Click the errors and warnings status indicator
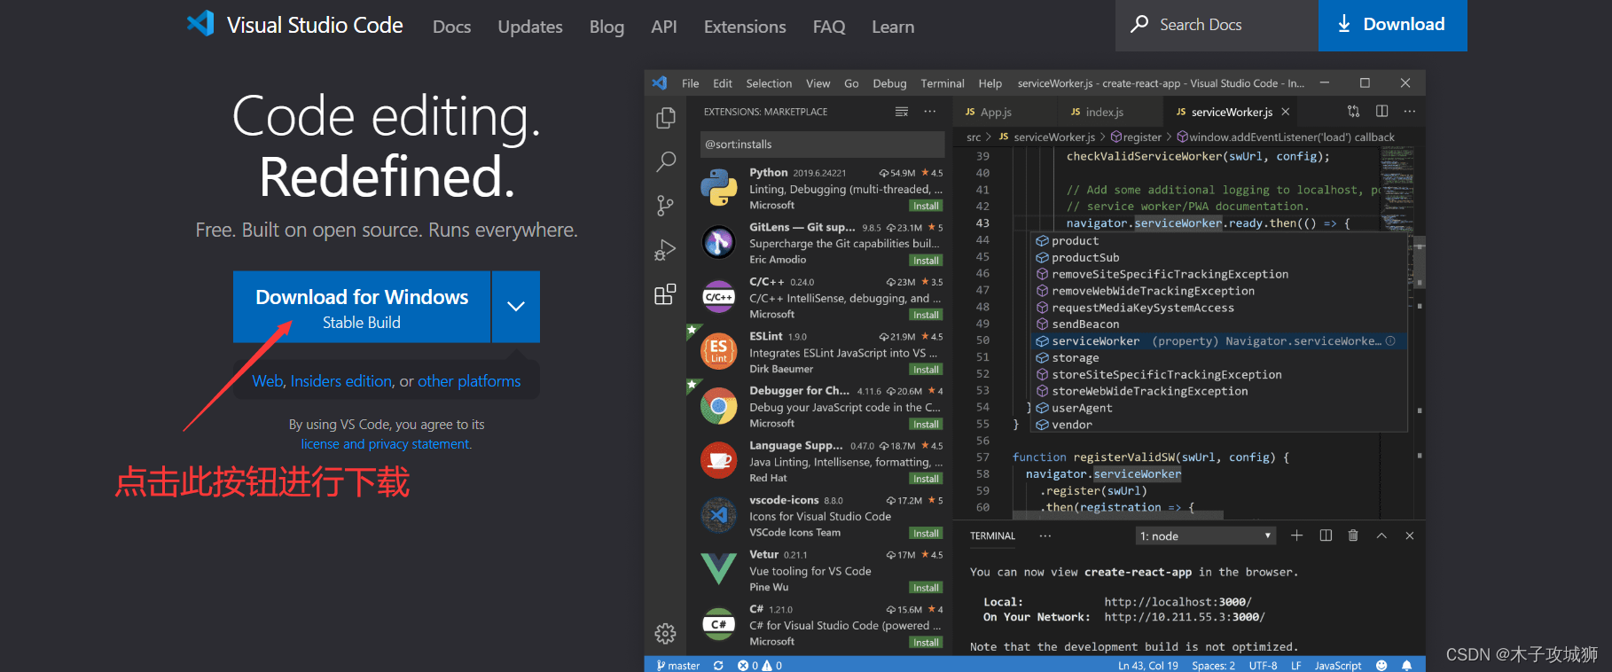1612x672 pixels. (x=760, y=665)
